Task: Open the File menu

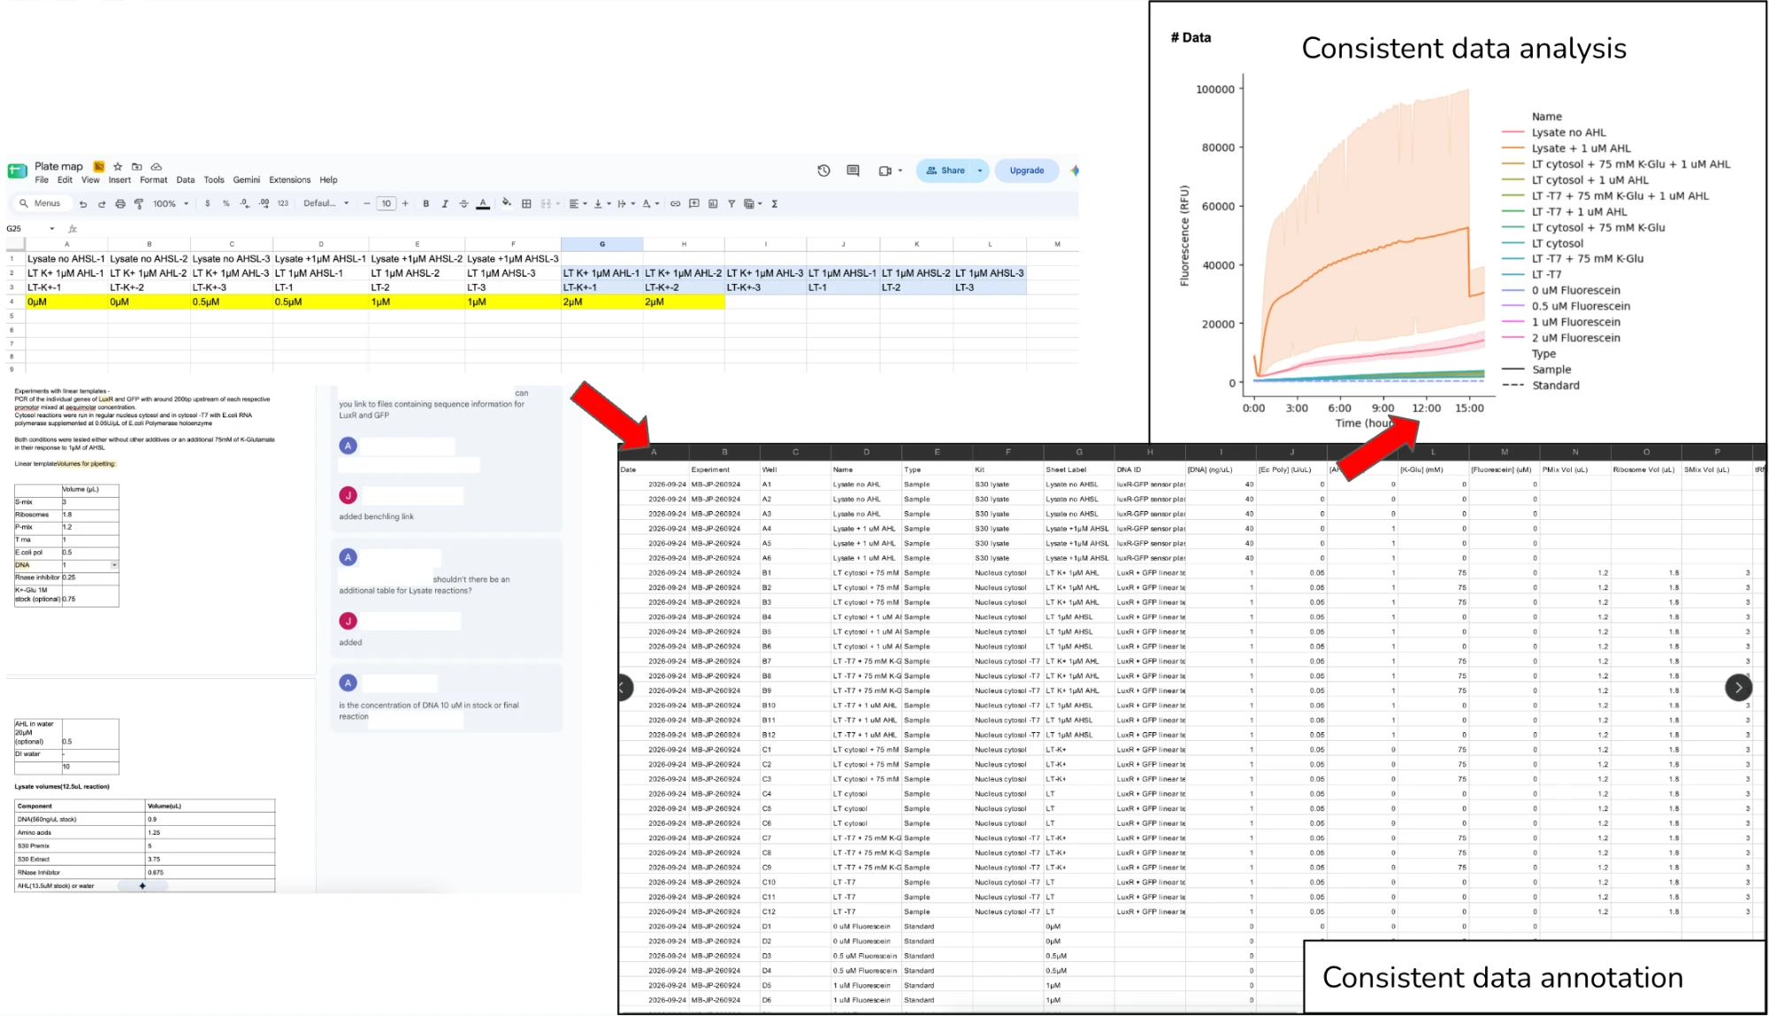Action: point(42,180)
